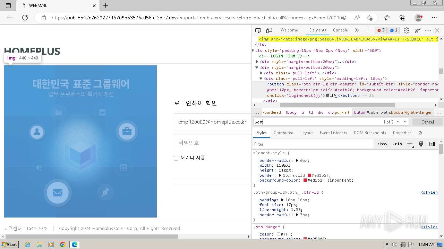The width and height of the screenshot is (444, 249).
Task: Open border color swatch #ed1b2f
Action: [309, 175]
